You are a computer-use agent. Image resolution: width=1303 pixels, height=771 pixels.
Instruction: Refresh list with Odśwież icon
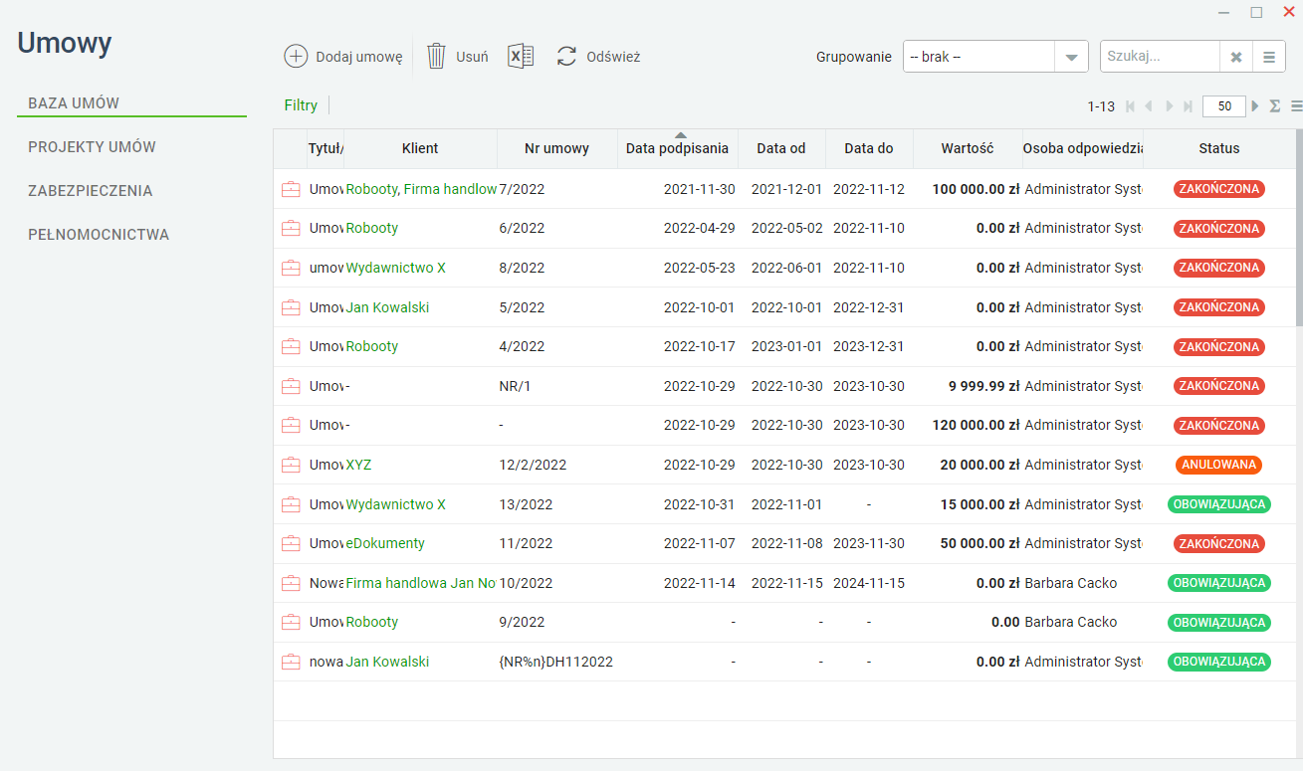(x=566, y=57)
